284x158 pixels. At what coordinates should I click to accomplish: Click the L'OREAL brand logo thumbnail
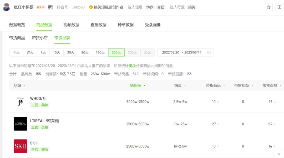coord(21,124)
